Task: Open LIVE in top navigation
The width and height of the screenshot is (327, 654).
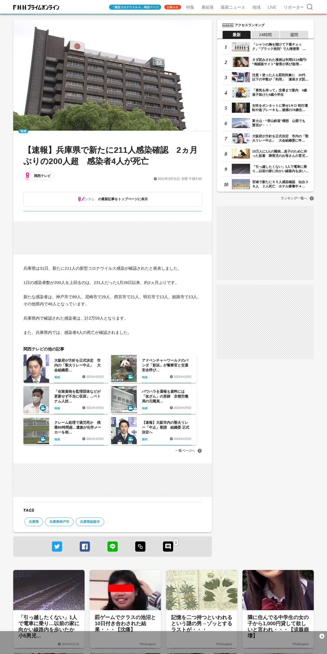Action: click(x=272, y=7)
